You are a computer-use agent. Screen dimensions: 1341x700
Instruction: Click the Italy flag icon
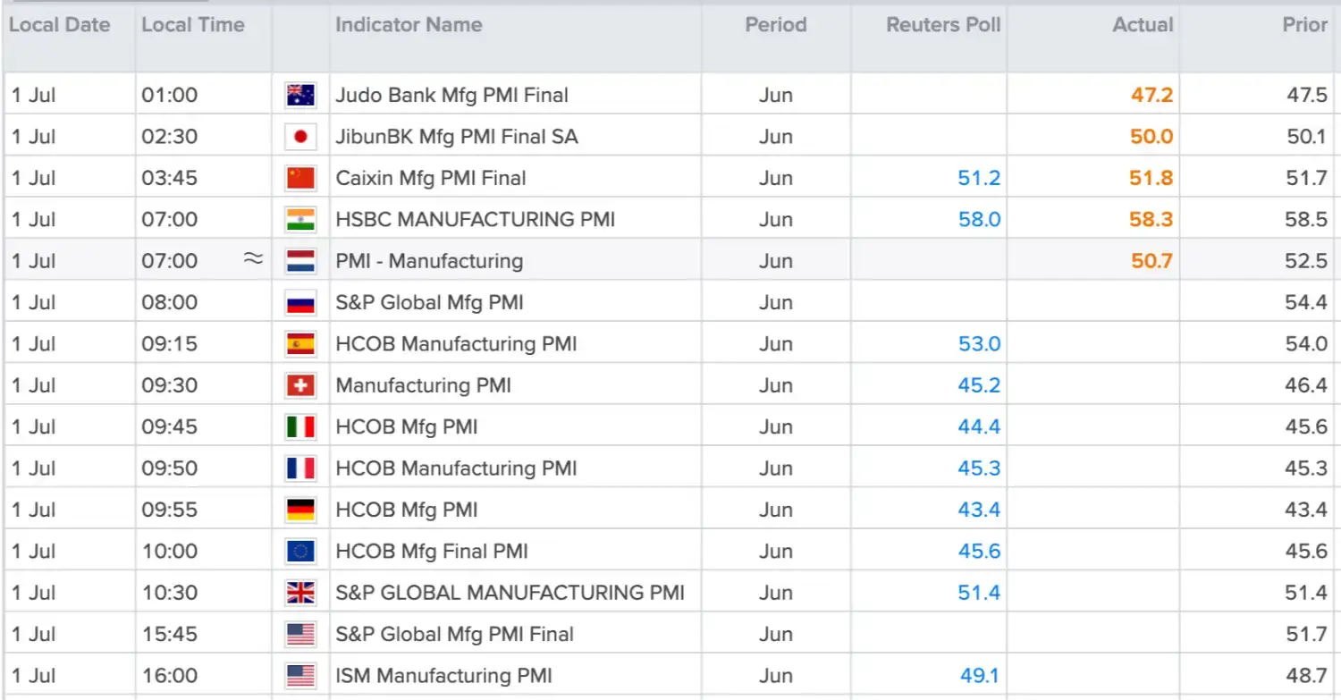click(300, 427)
